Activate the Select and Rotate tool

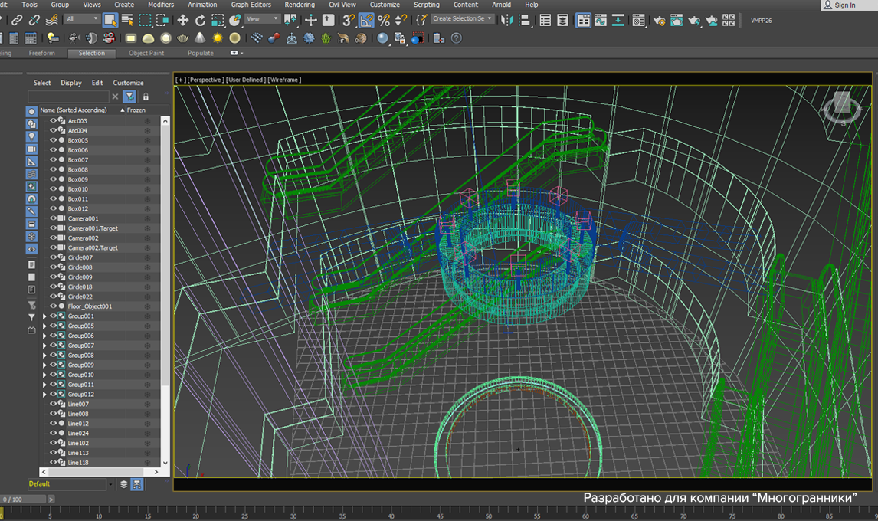[x=200, y=21]
